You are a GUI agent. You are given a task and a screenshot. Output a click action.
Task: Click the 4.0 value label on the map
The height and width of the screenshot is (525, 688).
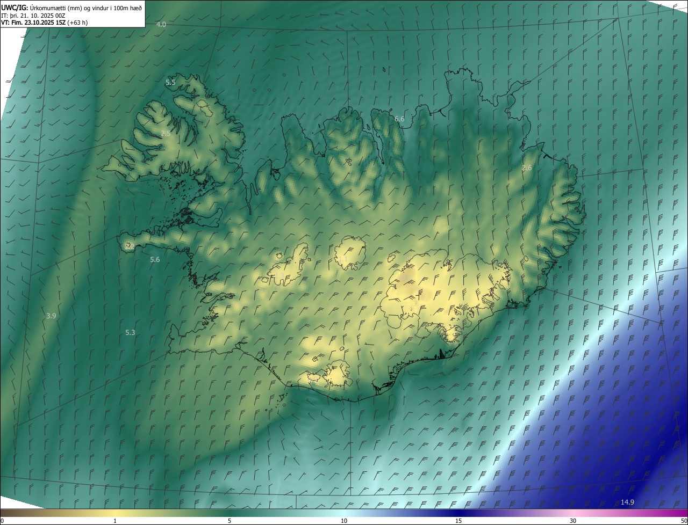(161, 25)
